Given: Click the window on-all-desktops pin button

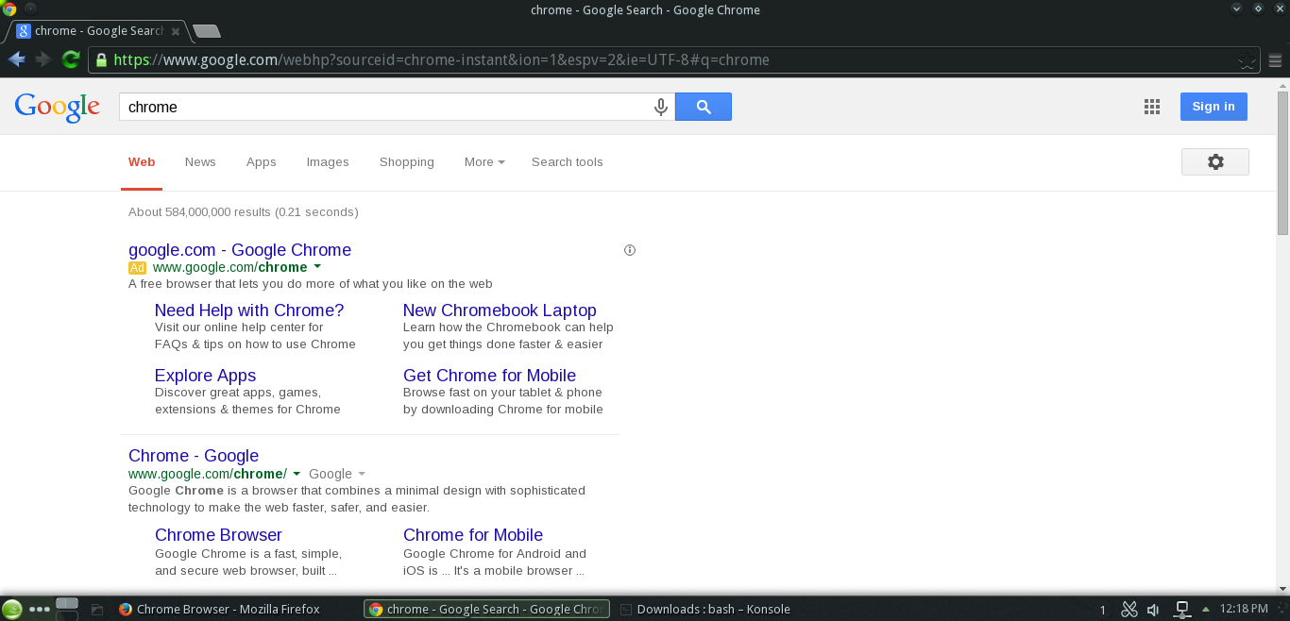Looking at the screenshot, I should coord(31,8).
